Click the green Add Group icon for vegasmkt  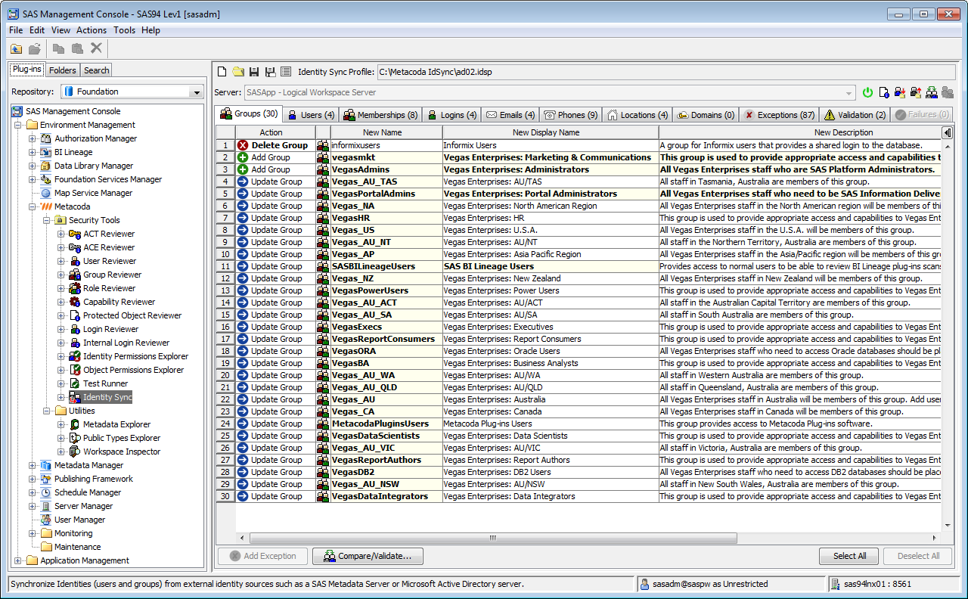click(243, 157)
